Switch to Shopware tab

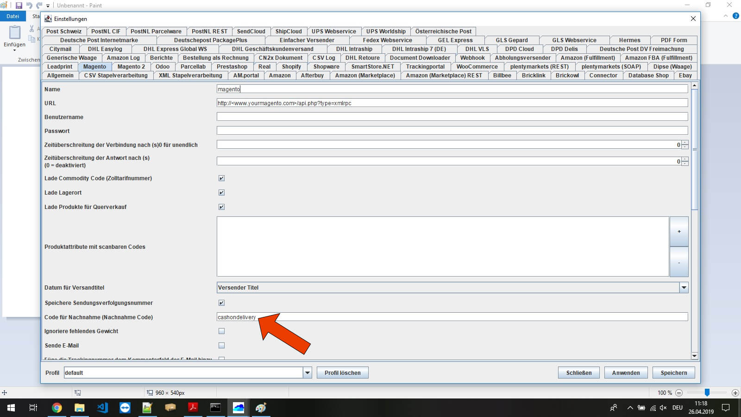(326, 67)
